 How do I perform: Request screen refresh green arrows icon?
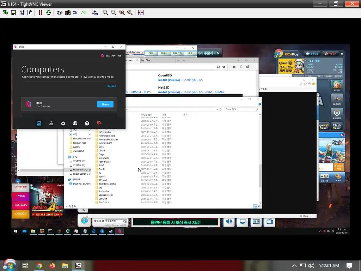click(49, 12)
